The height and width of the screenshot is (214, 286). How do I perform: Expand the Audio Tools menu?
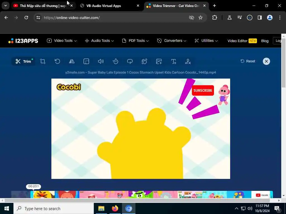click(99, 41)
